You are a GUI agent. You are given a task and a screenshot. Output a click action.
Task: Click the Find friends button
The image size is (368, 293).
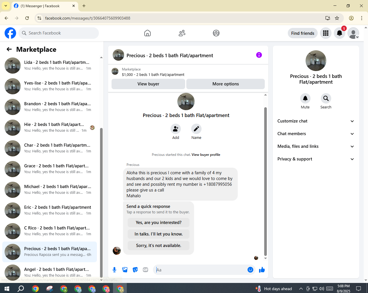pos(303,33)
